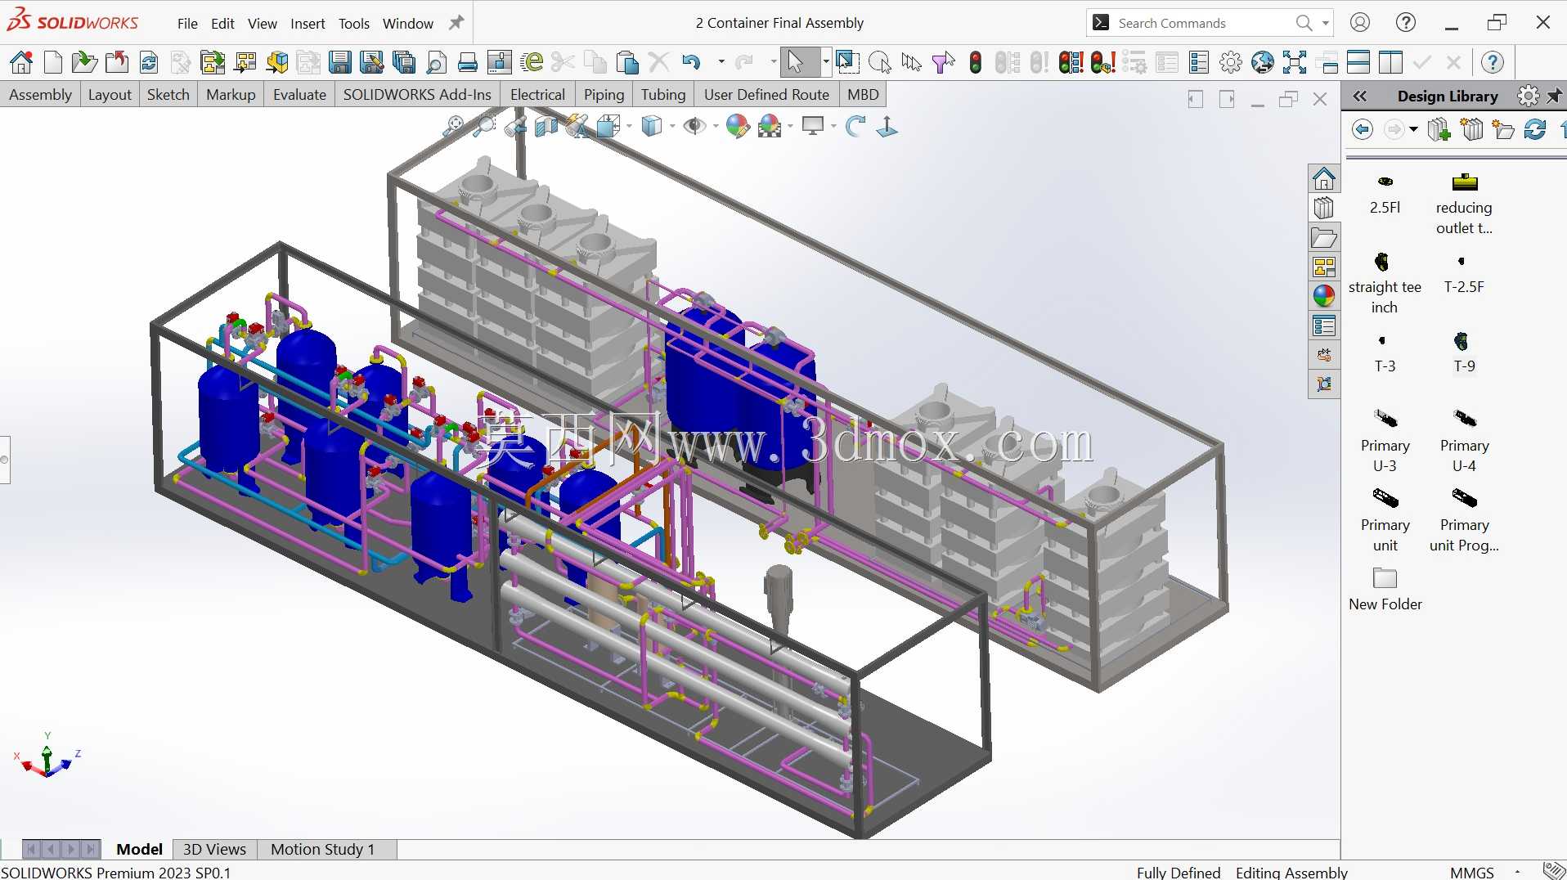
Task: Switch to the Motion Study 1 tab
Action: tap(322, 849)
